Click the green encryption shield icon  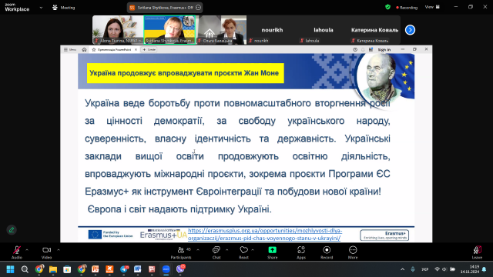pos(387,7)
